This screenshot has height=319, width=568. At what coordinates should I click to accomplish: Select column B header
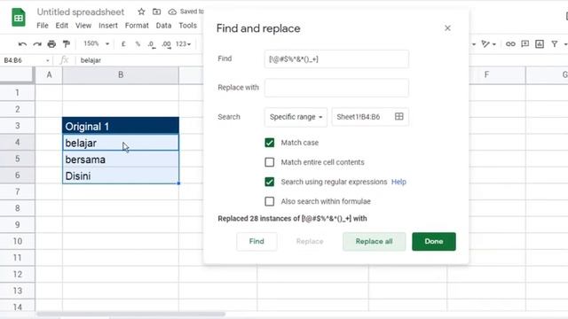coord(121,74)
